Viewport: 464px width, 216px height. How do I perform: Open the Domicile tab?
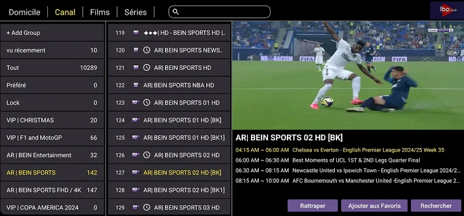(x=24, y=12)
